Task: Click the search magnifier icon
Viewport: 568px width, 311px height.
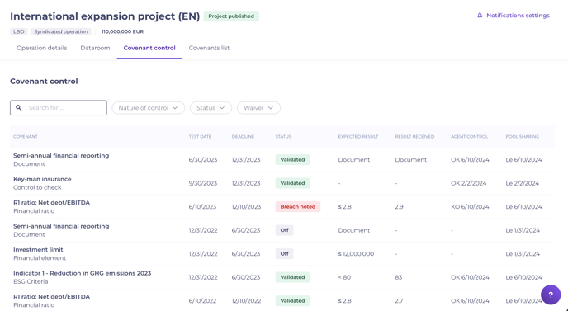Action: tap(19, 108)
